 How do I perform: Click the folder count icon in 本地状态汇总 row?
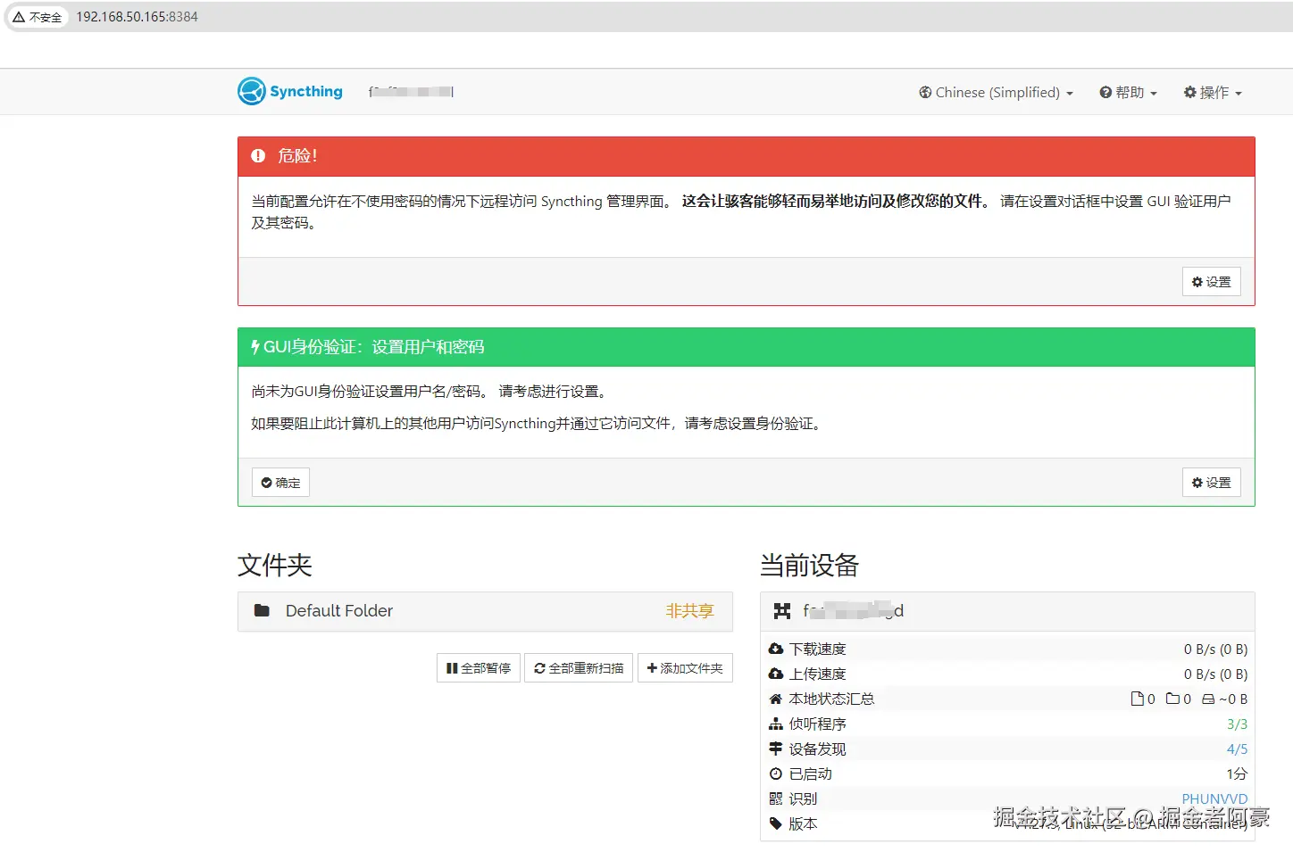[1173, 699]
